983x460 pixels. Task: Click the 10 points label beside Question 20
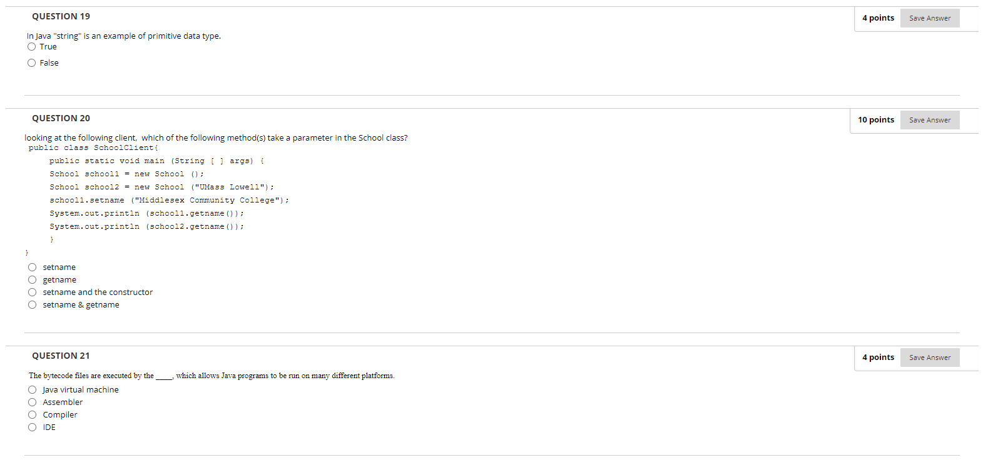pos(875,119)
